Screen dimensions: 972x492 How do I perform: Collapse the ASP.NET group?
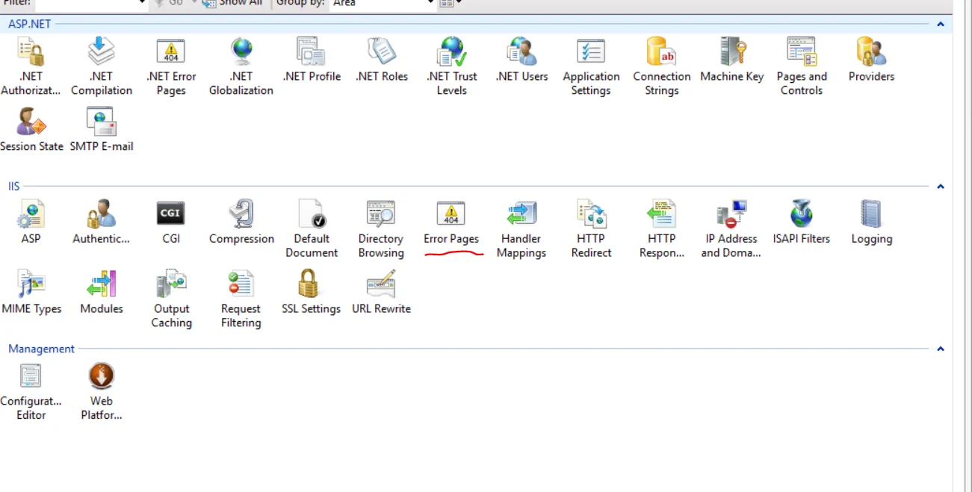[x=941, y=24]
